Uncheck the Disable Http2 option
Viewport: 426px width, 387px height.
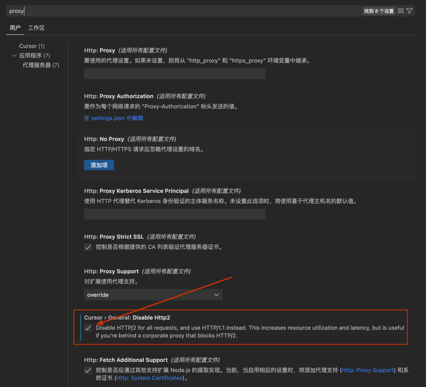[x=88, y=328]
